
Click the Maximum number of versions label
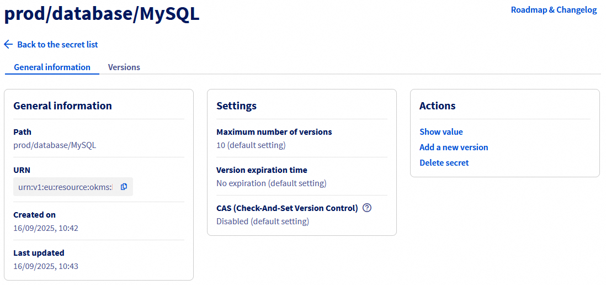pyautogui.click(x=274, y=132)
